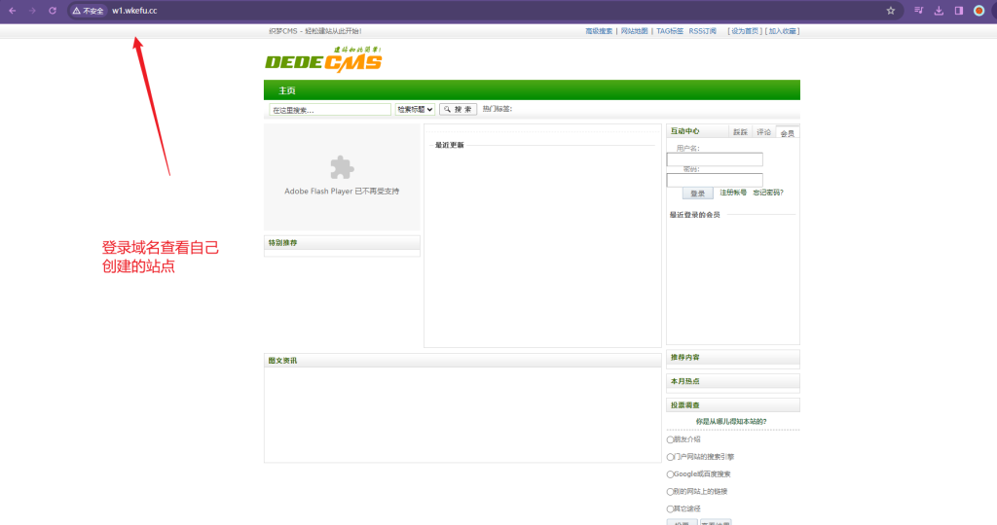The image size is (997, 525).
Task: Click the browser back arrow
Action: point(13,11)
